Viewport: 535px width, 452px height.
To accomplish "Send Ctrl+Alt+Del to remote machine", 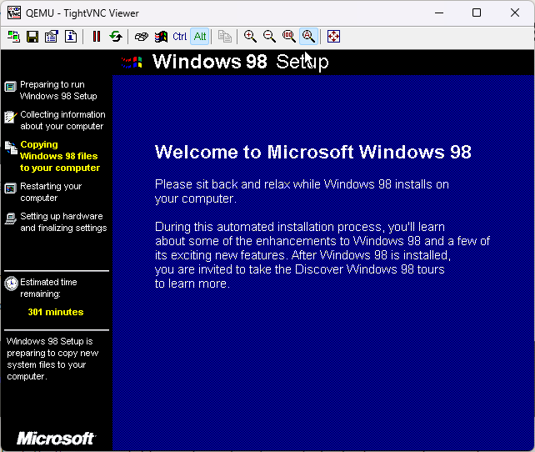I will click(142, 37).
